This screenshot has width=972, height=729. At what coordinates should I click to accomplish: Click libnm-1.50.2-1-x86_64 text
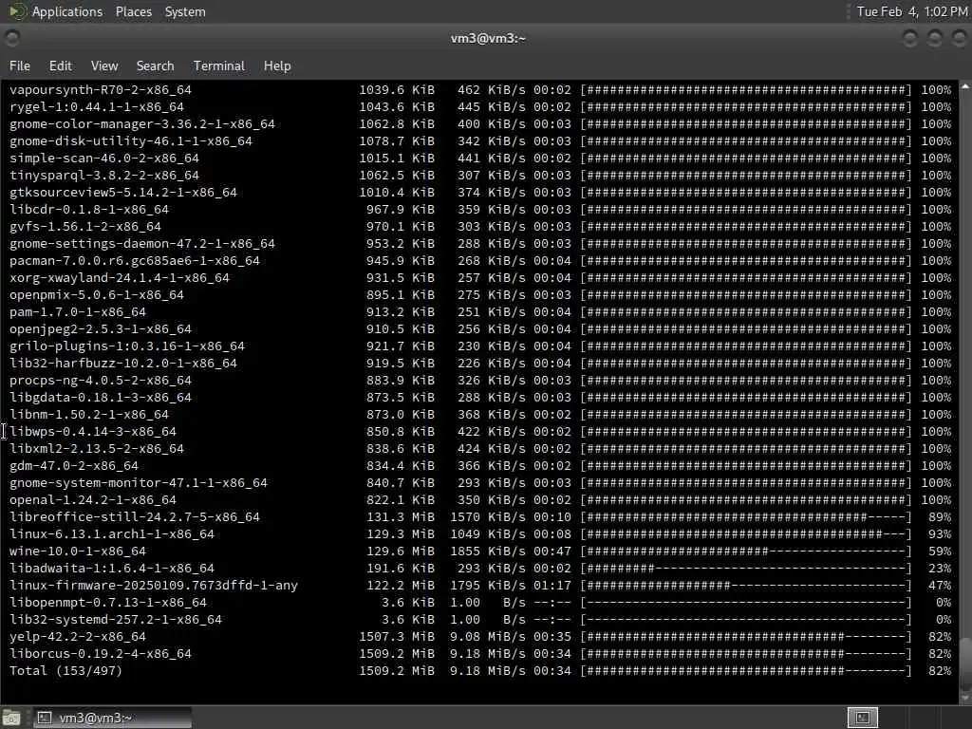pyautogui.click(x=88, y=414)
